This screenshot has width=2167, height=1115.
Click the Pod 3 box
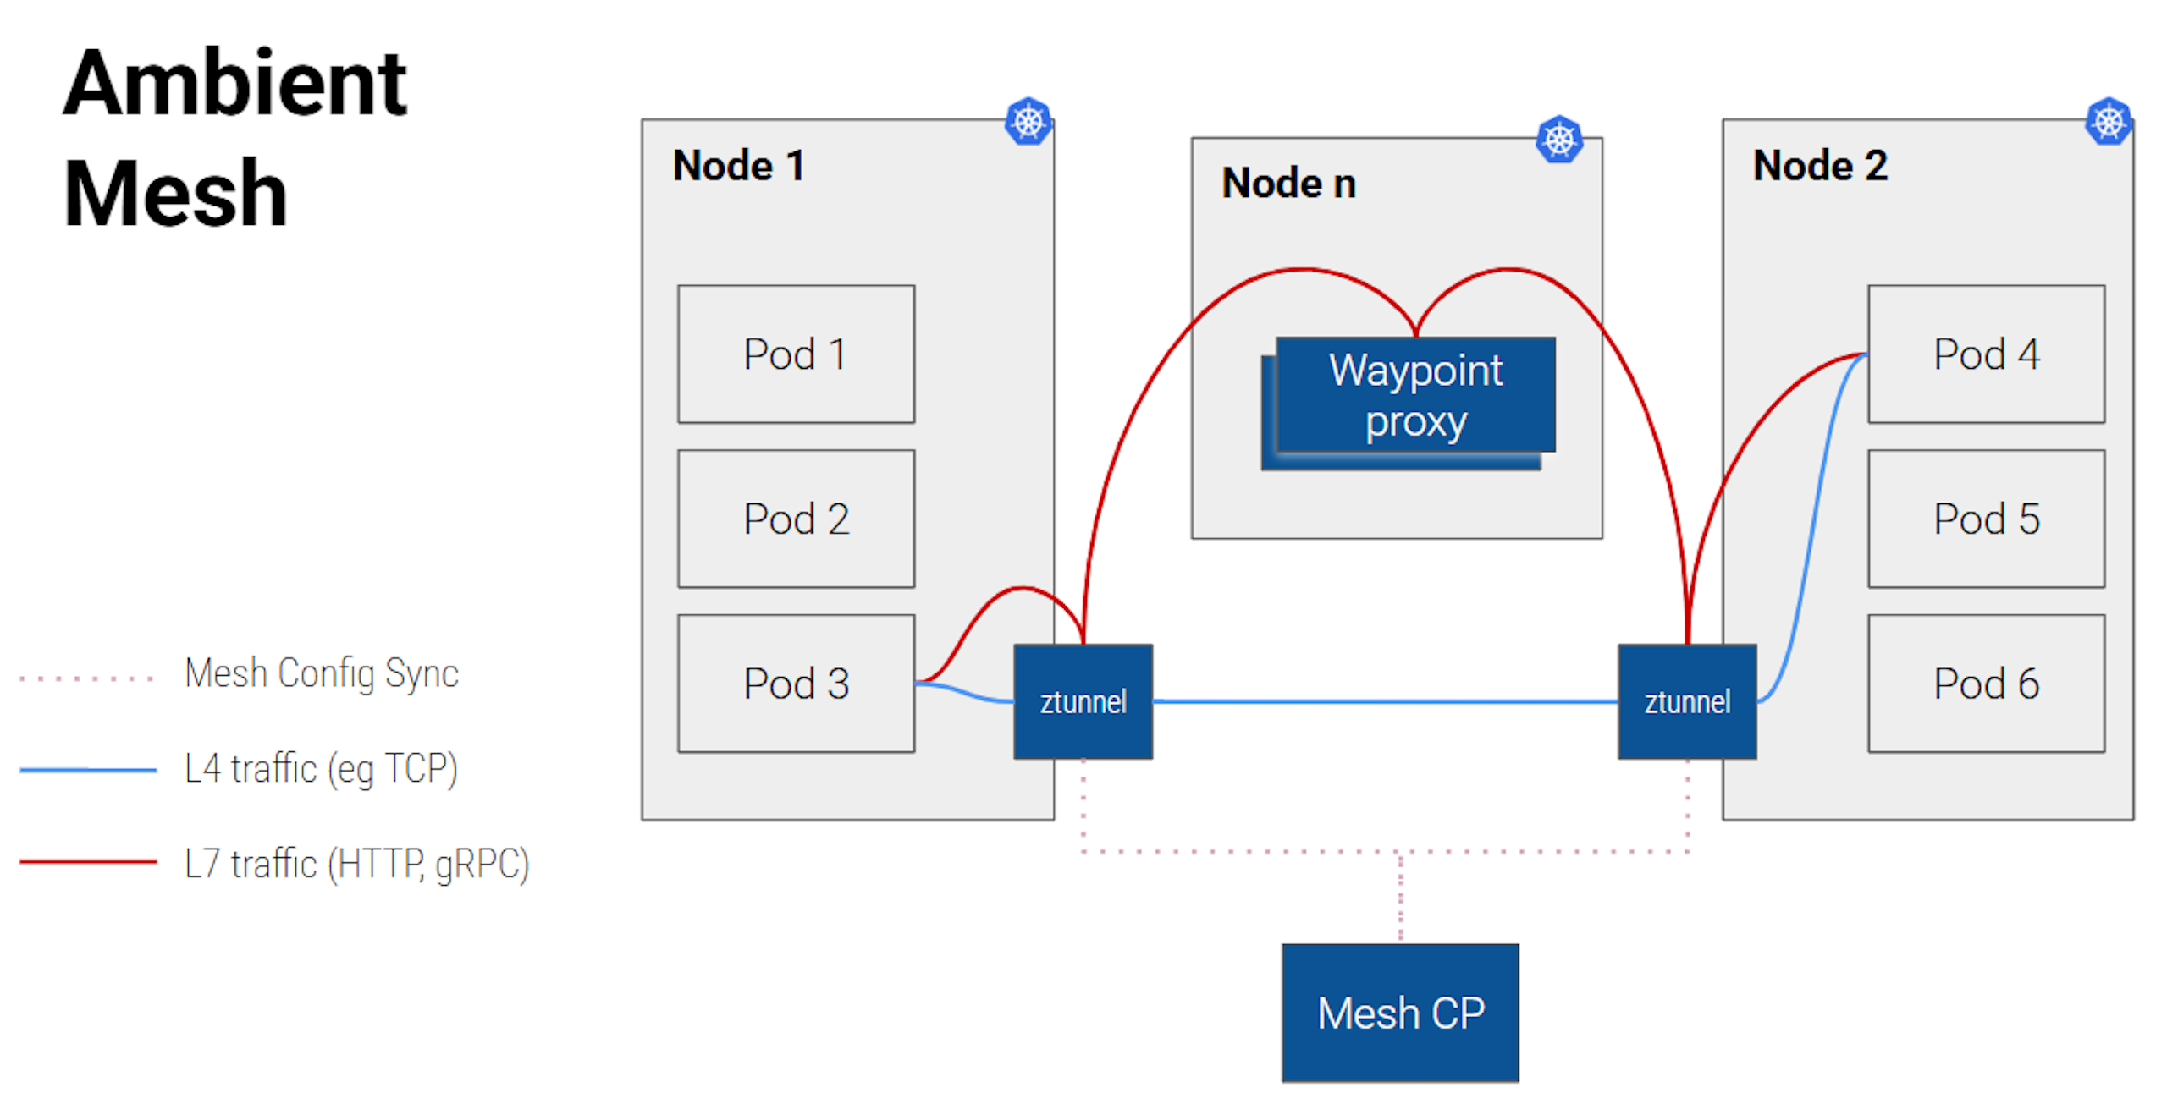(x=796, y=684)
